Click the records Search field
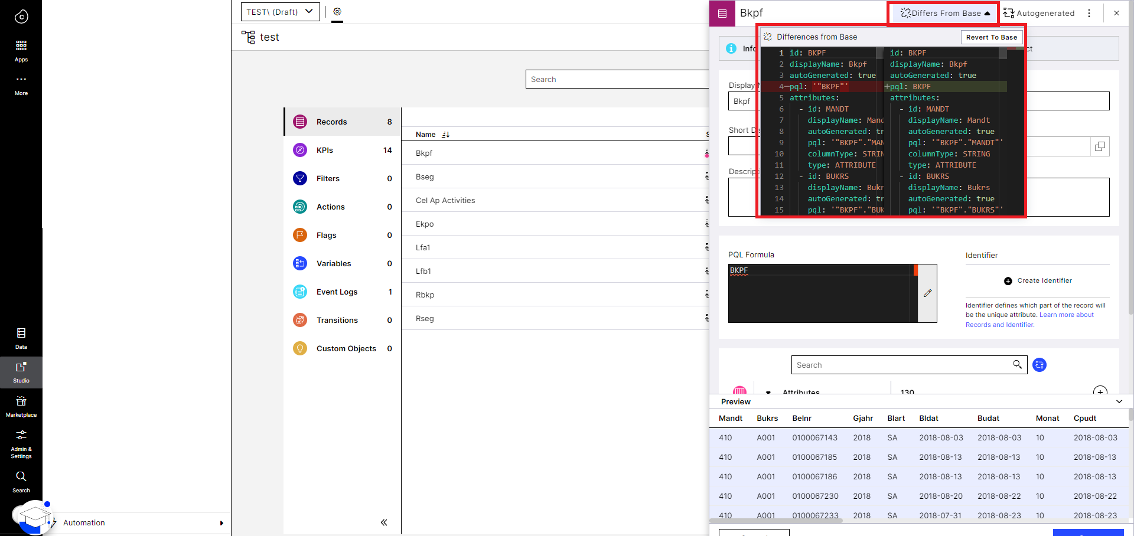 (617, 79)
